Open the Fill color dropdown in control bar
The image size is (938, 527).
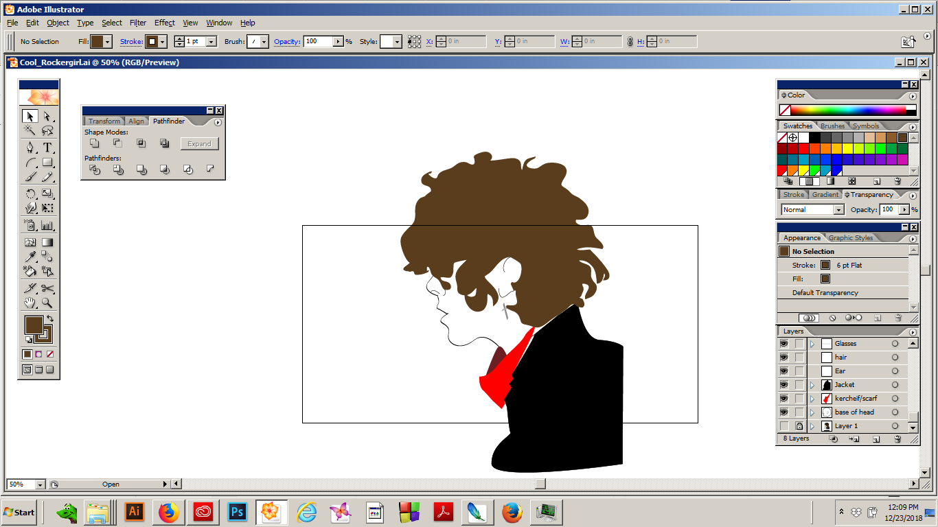pos(108,42)
